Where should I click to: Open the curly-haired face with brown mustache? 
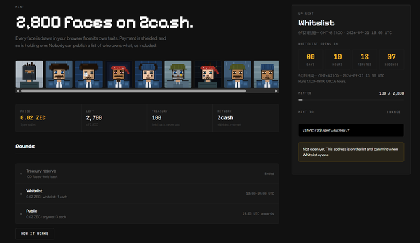click(x=59, y=74)
